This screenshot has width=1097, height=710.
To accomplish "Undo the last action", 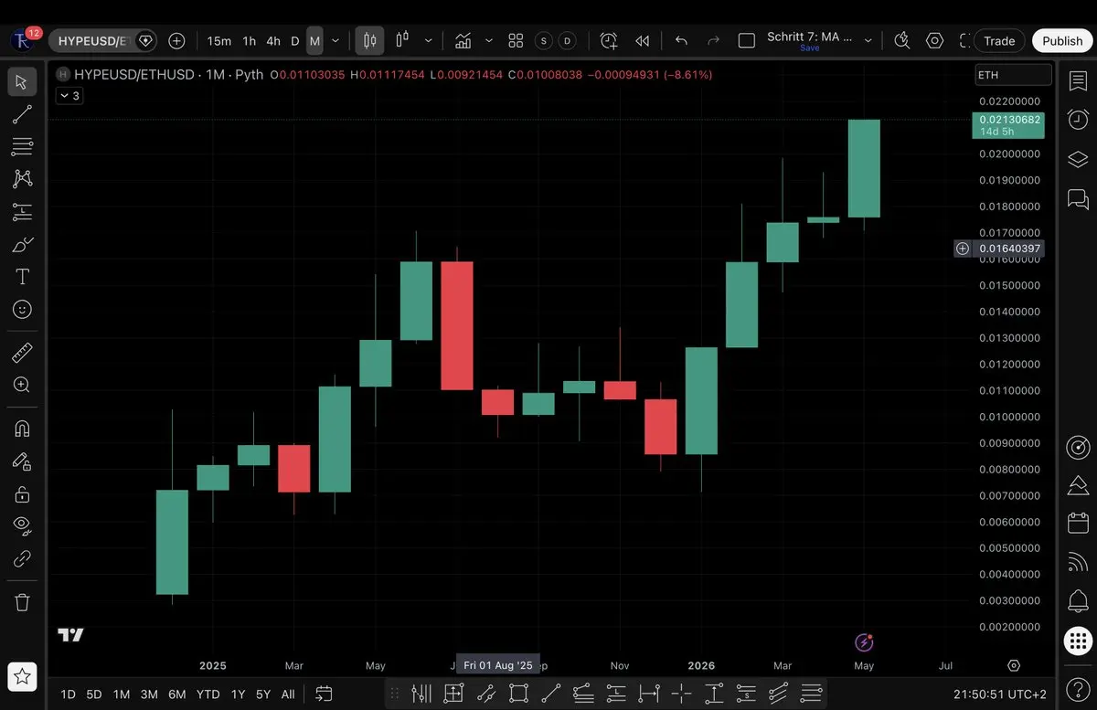I will [x=681, y=40].
